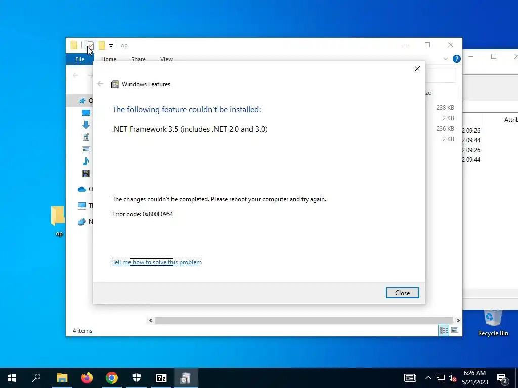Open the notification center icon
Screen dimensions: 518x388
[x=502, y=378]
